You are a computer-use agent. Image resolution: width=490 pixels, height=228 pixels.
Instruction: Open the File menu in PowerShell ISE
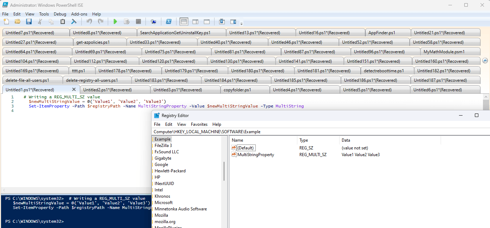[5, 14]
